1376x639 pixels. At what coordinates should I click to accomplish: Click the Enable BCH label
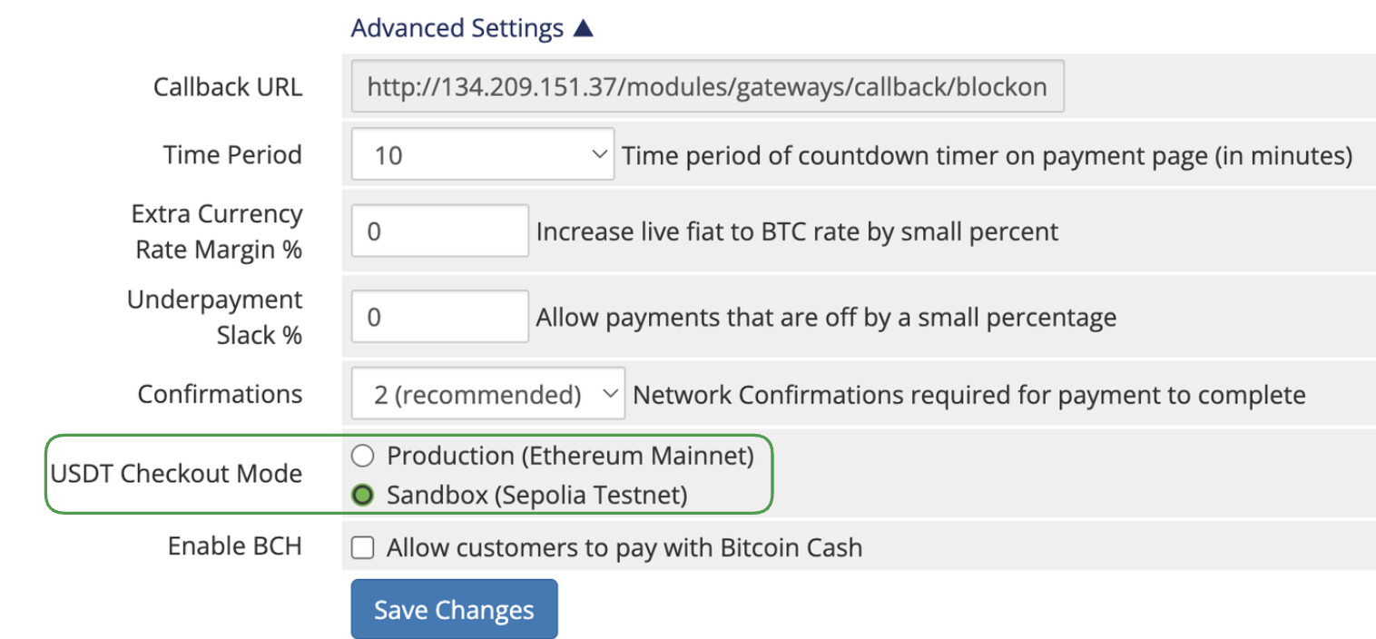point(235,546)
